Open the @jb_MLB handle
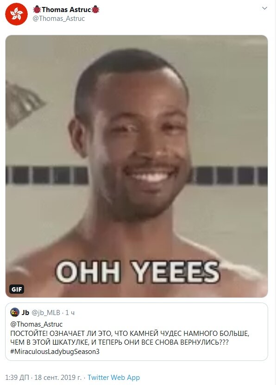Viewport: 276px width, 385px height. pyautogui.click(x=46, y=313)
